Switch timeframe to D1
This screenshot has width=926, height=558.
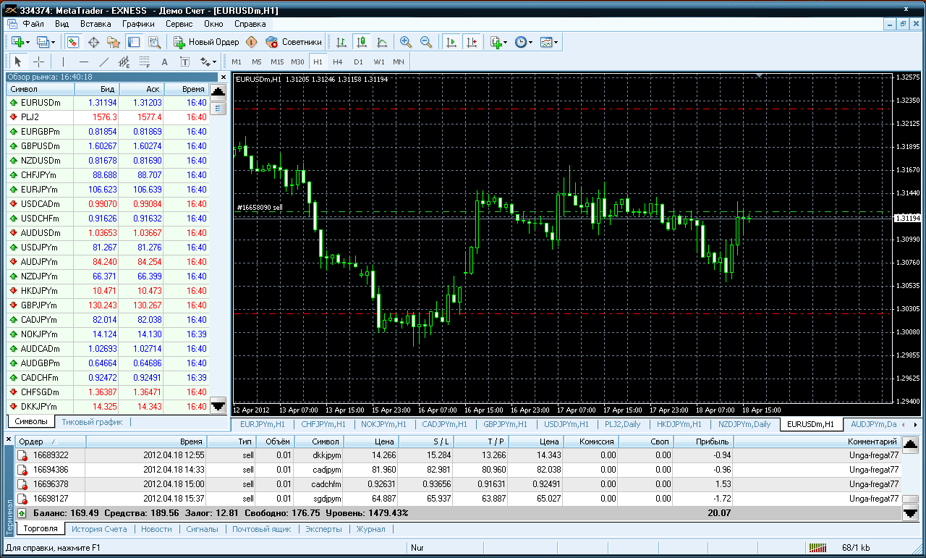click(x=358, y=62)
